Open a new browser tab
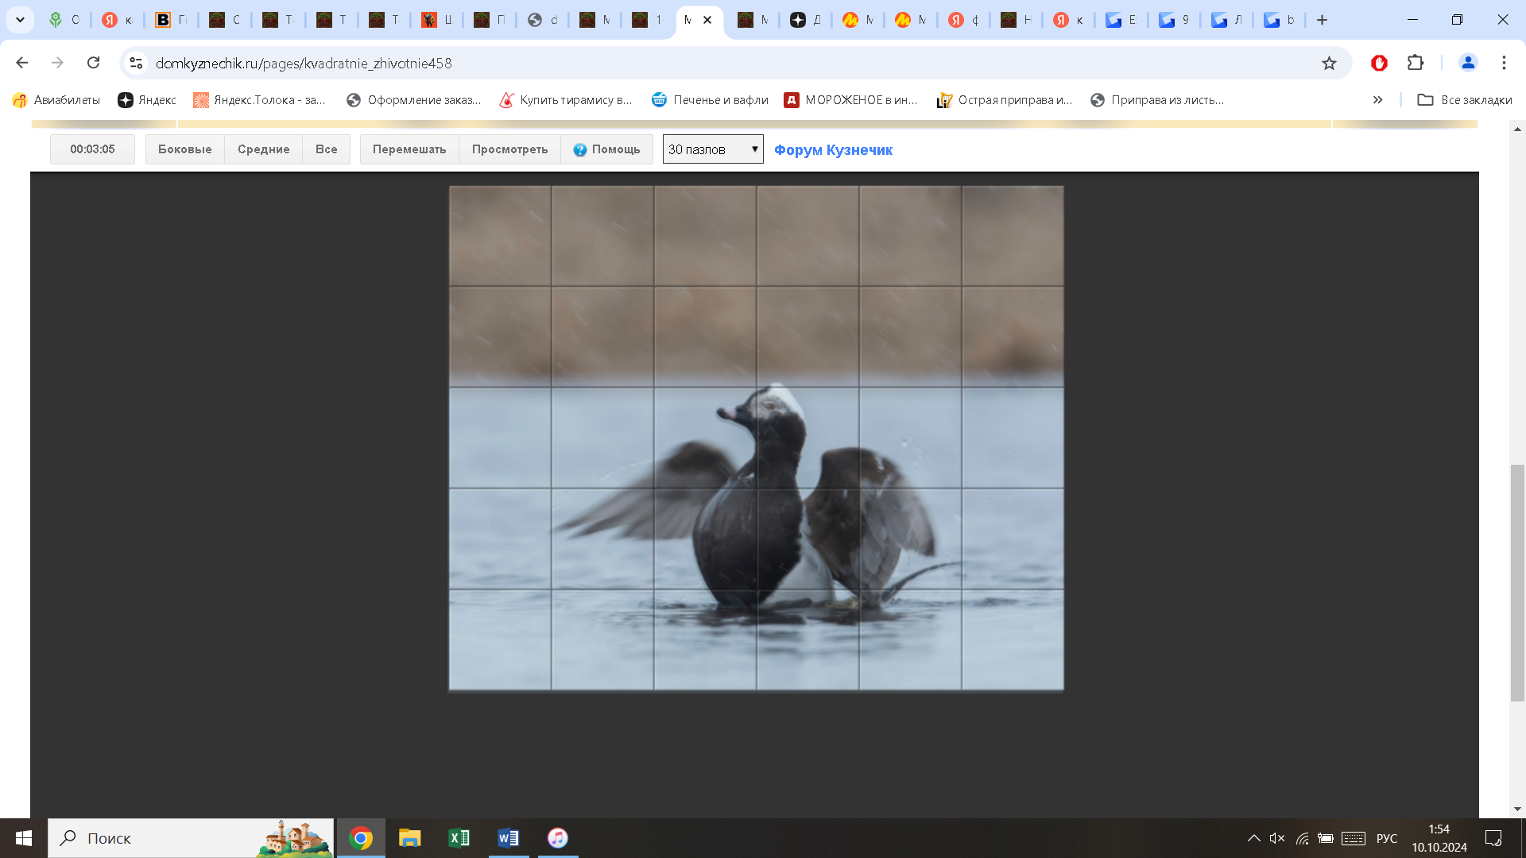Viewport: 1526px width, 858px height. coord(1323,20)
